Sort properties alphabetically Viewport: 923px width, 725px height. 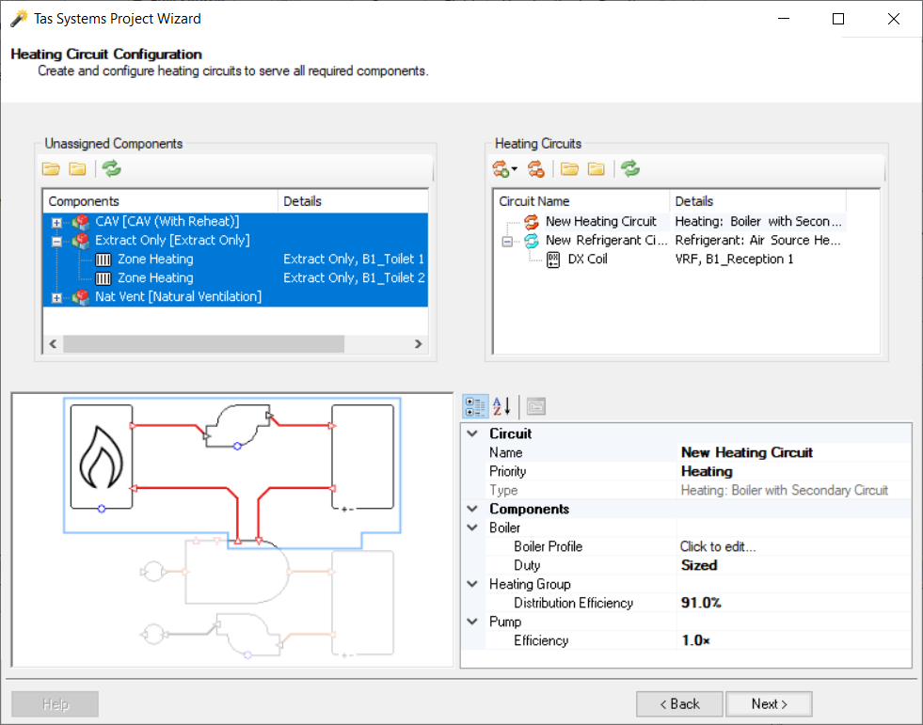[x=501, y=406]
